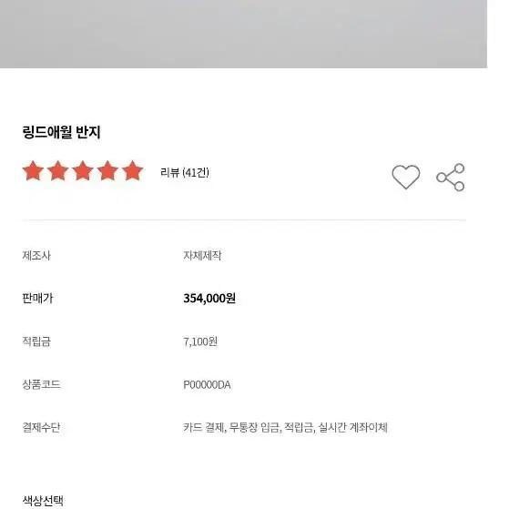This screenshot has width=509, height=509.
Task: Click the 판매가 label
Action: point(37,298)
